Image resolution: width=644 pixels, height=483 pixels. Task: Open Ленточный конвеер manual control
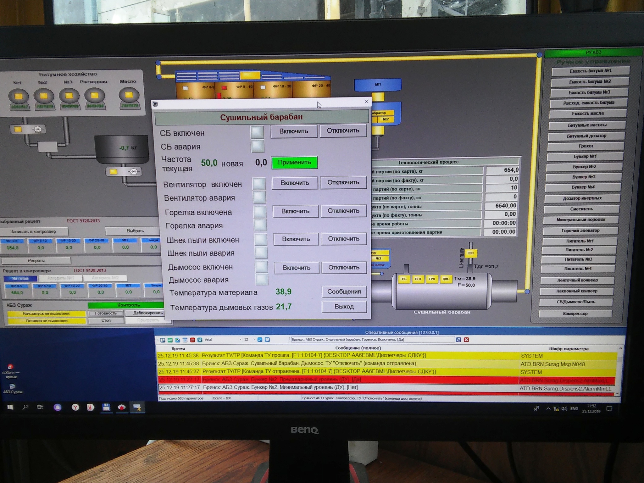coord(577,280)
